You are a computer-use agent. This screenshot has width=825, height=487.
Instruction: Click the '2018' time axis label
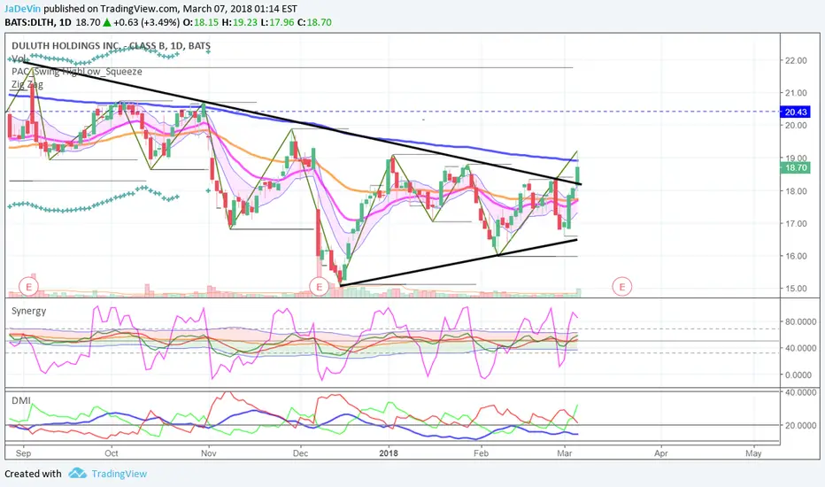(x=389, y=453)
